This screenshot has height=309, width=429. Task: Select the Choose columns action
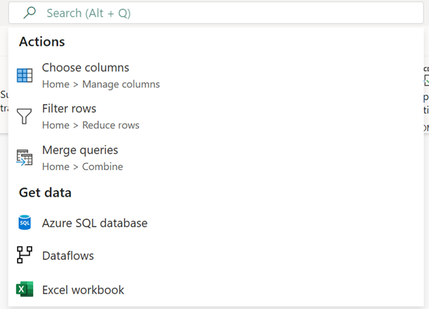[x=86, y=68]
